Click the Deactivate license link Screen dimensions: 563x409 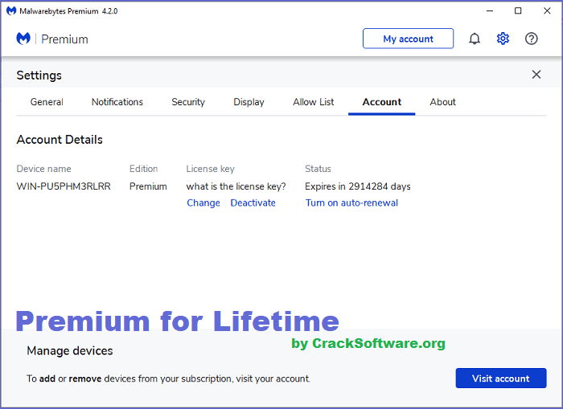tap(253, 203)
